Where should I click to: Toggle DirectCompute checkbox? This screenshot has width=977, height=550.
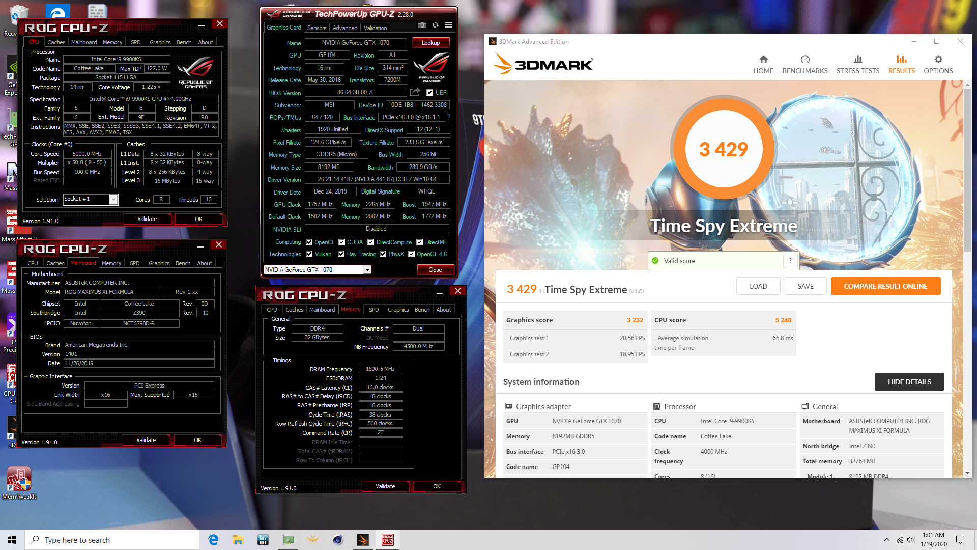pyautogui.click(x=371, y=242)
